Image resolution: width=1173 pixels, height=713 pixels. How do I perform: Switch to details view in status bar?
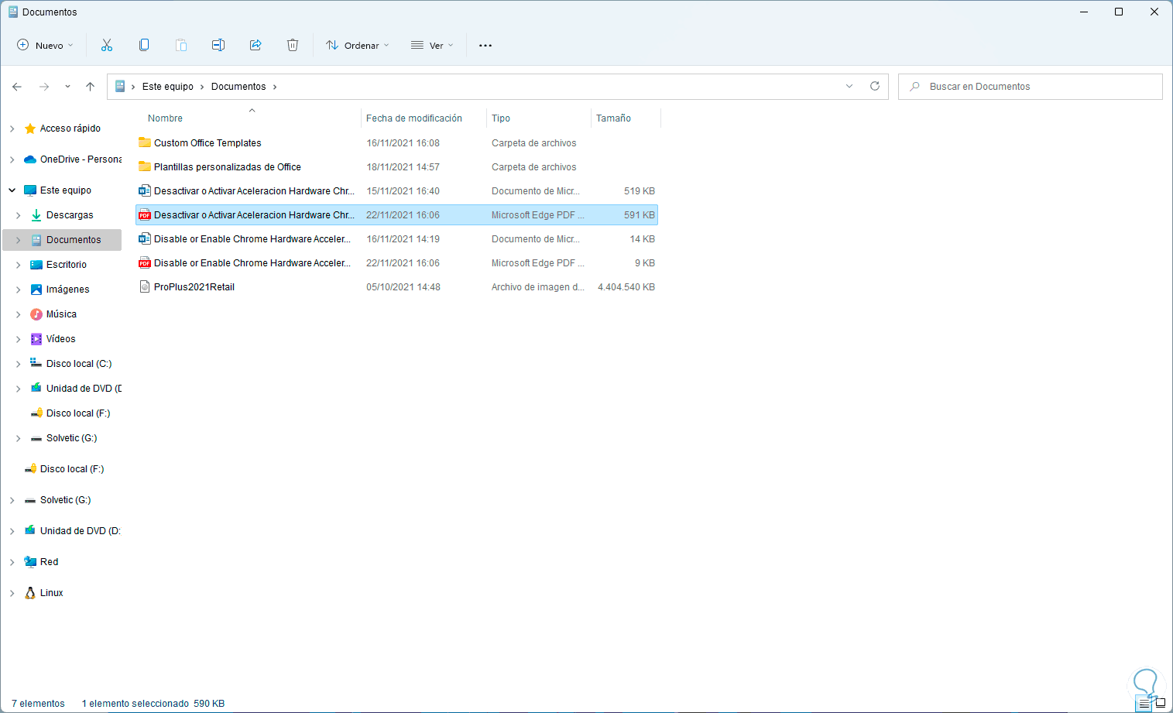tap(1144, 704)
